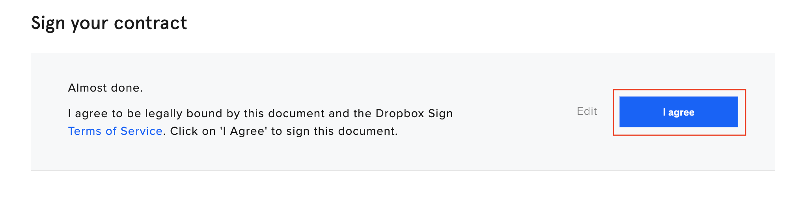Finalize signing with the I agree button
Viewport: 798px width, 217px height.
tap(678, 112)
